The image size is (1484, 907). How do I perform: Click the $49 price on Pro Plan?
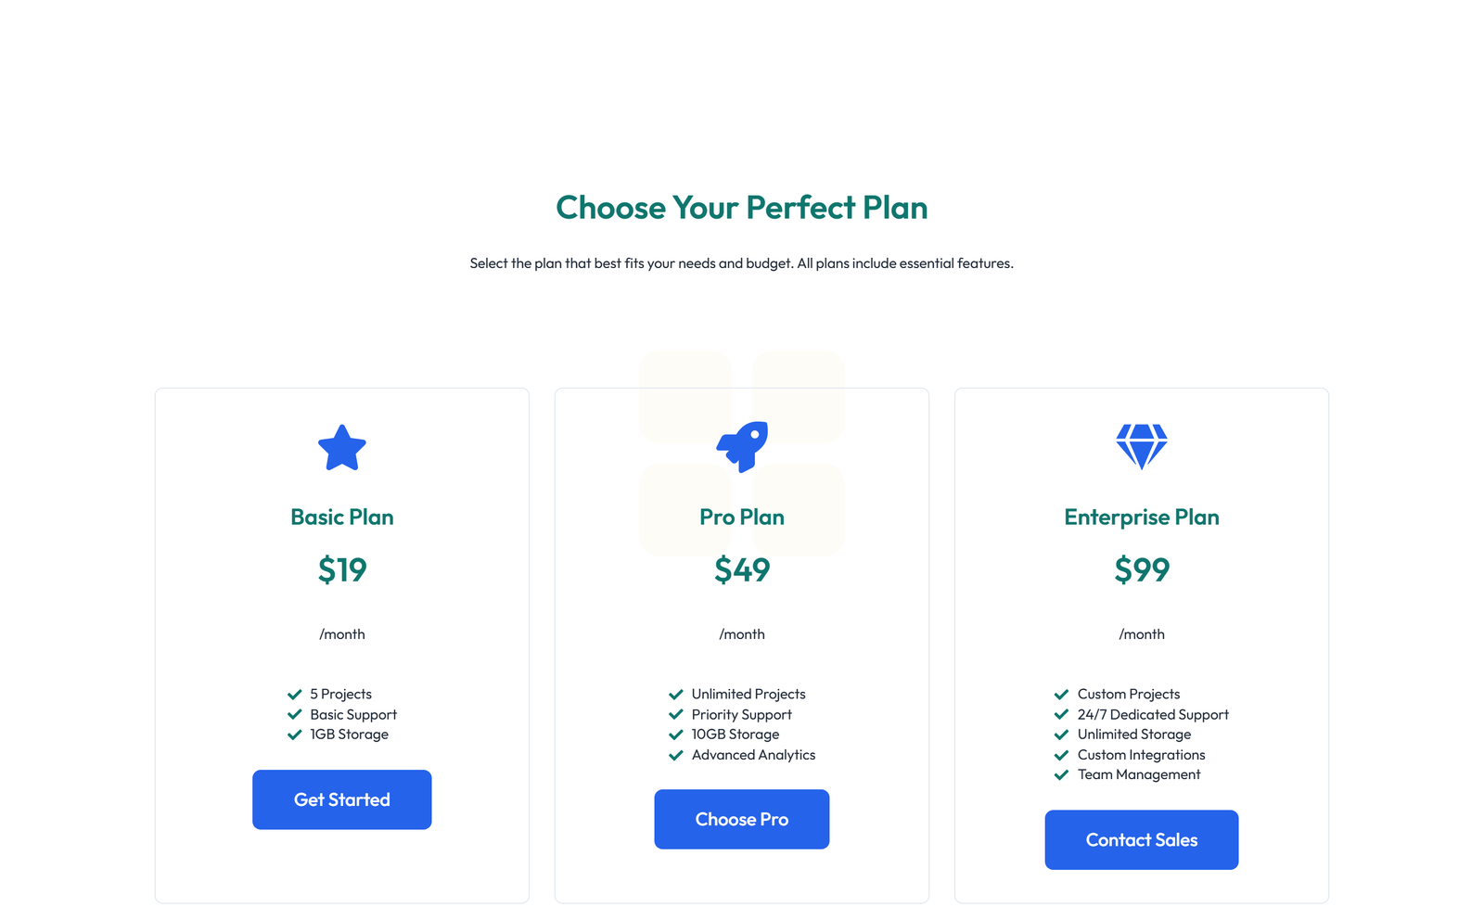pos(741,570)
